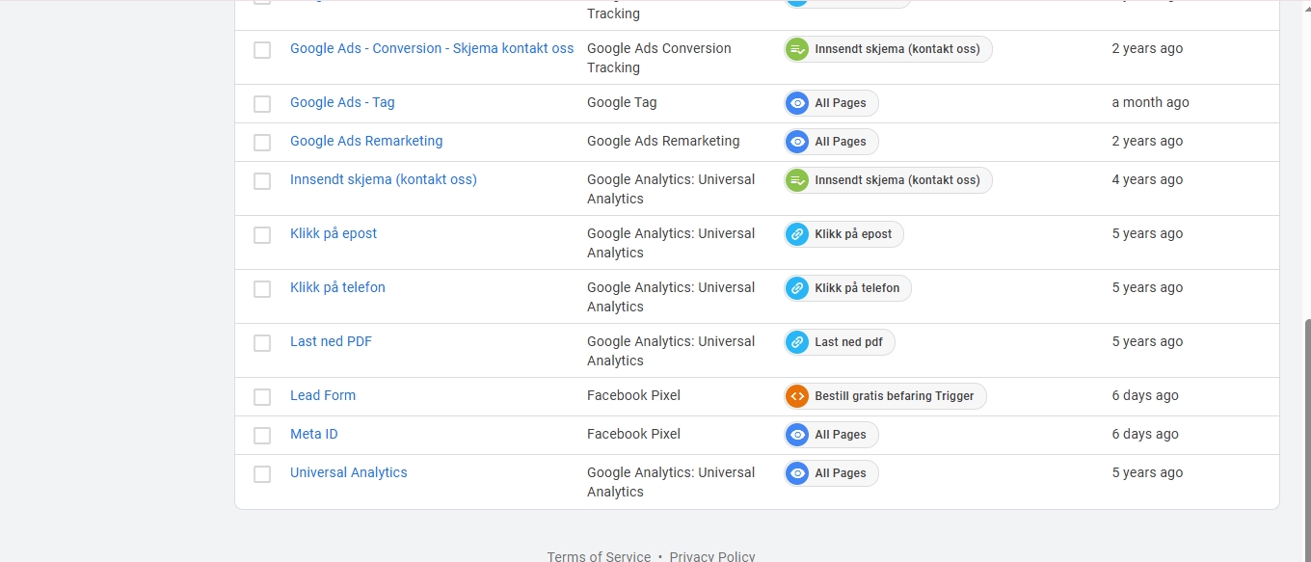
Task: Click All Pages eye icon in Universal Analytics row
Action: coord(797,473)
